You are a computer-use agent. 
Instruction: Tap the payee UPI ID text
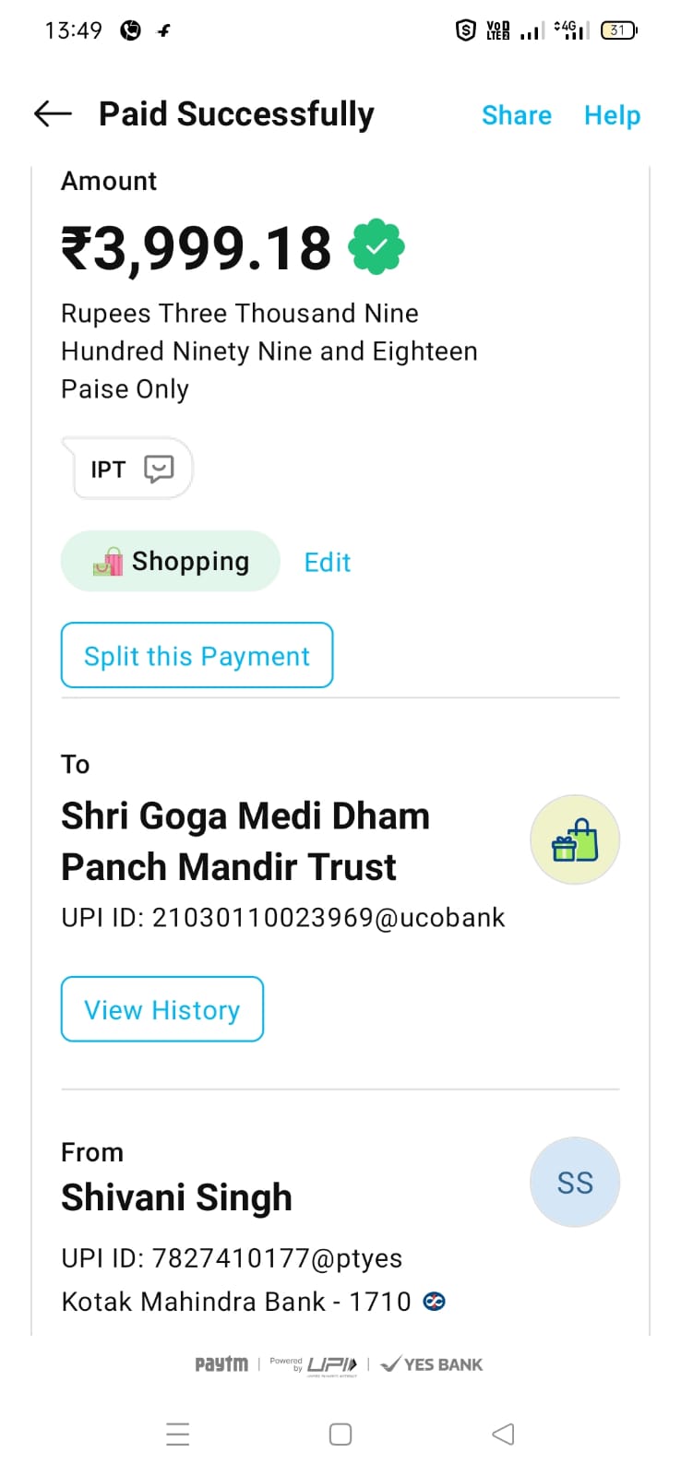pyautogui.click(x=282, y=918)
